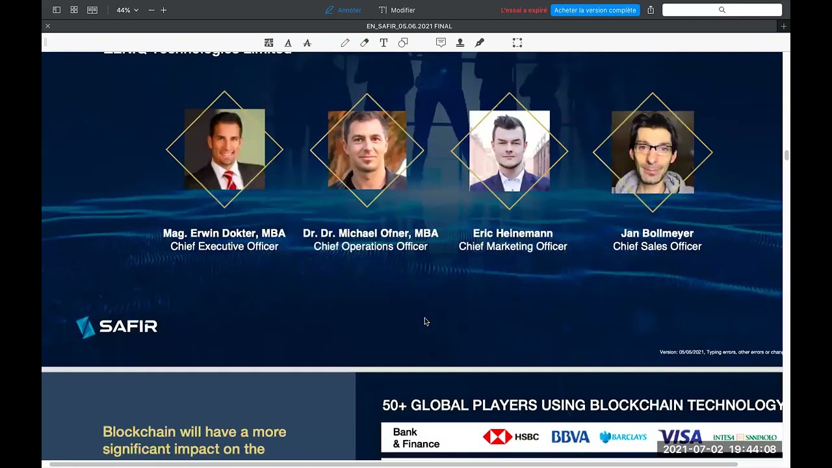Select the eraser tool
832x468 pixels.
(365, 43)
